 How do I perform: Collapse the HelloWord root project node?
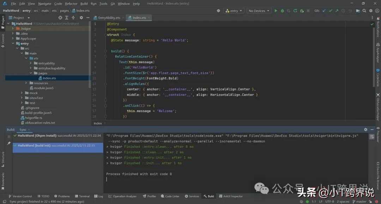pos(8,24)
